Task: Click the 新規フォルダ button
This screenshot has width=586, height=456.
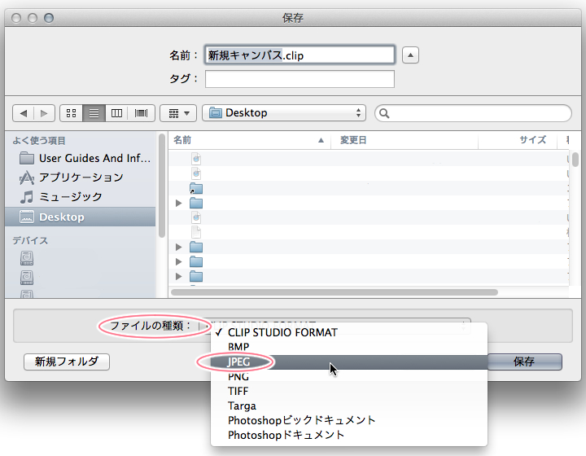Action: pos(67,362)
